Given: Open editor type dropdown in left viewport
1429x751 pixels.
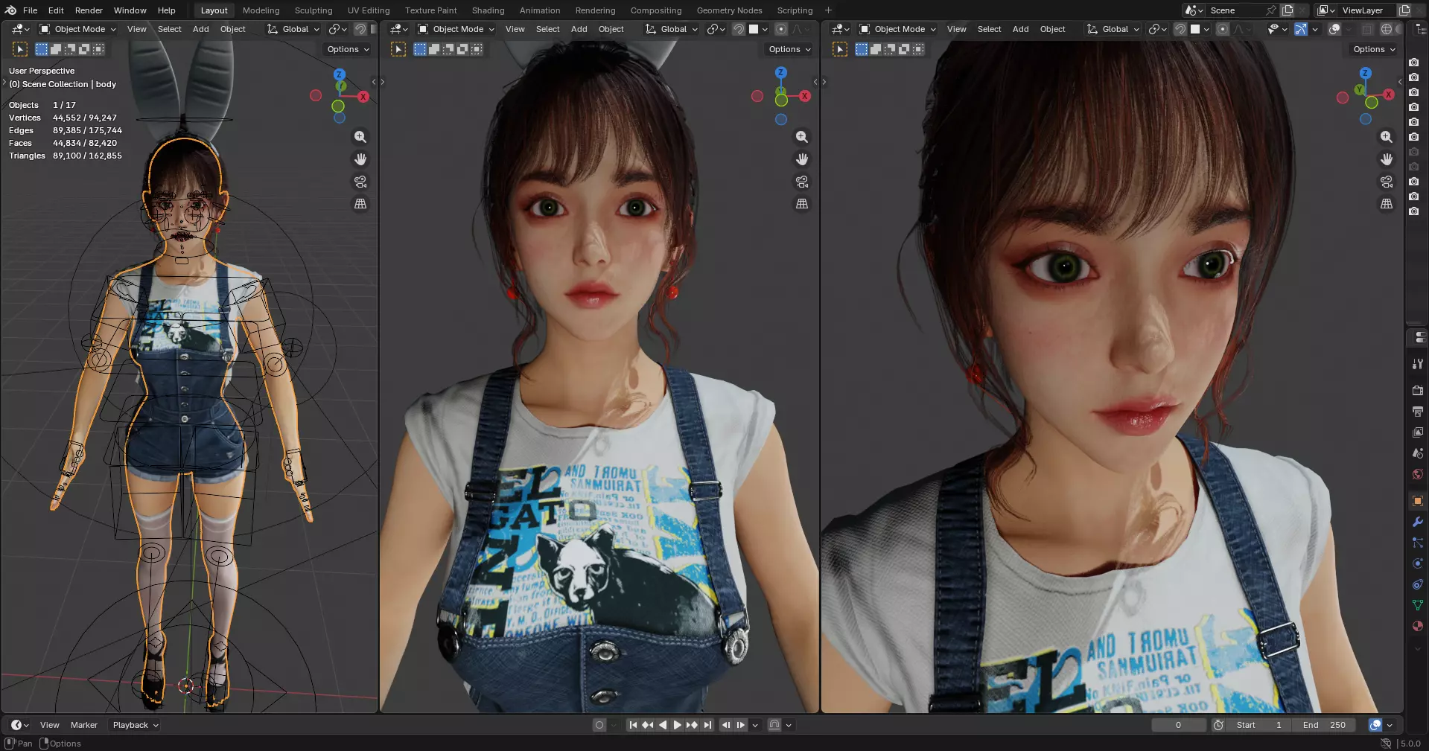Looking at the screenshot, I should (x=21, y=29).
